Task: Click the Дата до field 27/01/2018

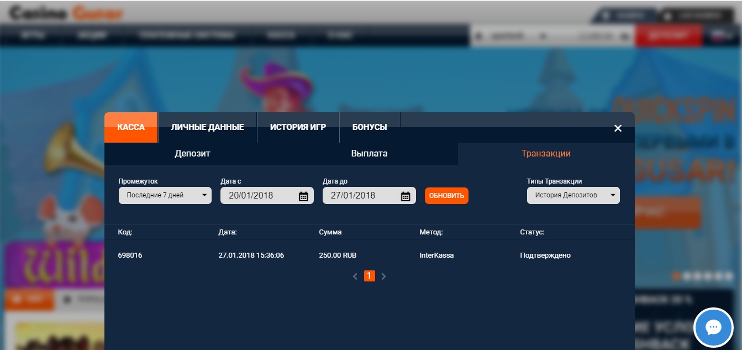Action: tap(369, 195)
